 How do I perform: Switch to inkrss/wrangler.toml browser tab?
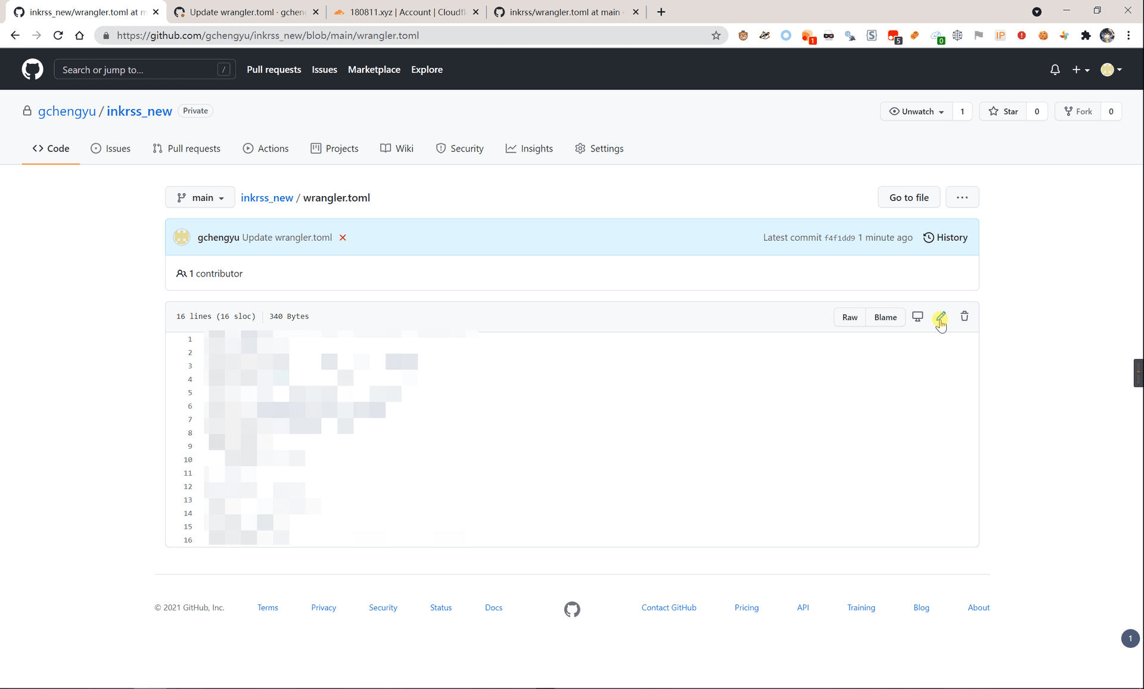coord(567,12)
